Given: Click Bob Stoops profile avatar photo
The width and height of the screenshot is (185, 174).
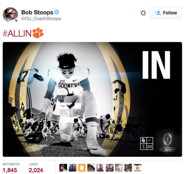Looking at the screenshot, I should [10, 14].
